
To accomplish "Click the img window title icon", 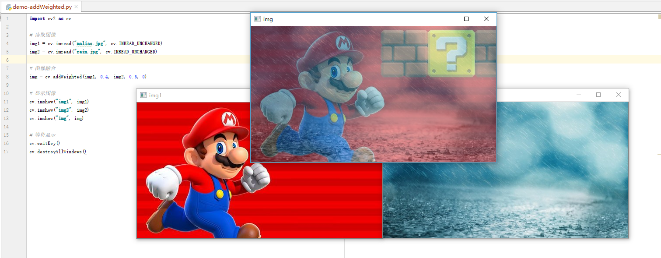I will coord(258,19).
